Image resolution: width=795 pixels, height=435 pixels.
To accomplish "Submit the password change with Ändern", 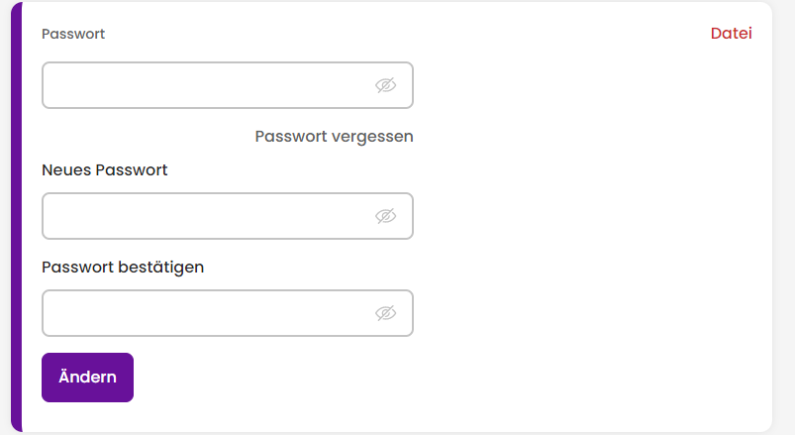I will [x=88, y=378].
